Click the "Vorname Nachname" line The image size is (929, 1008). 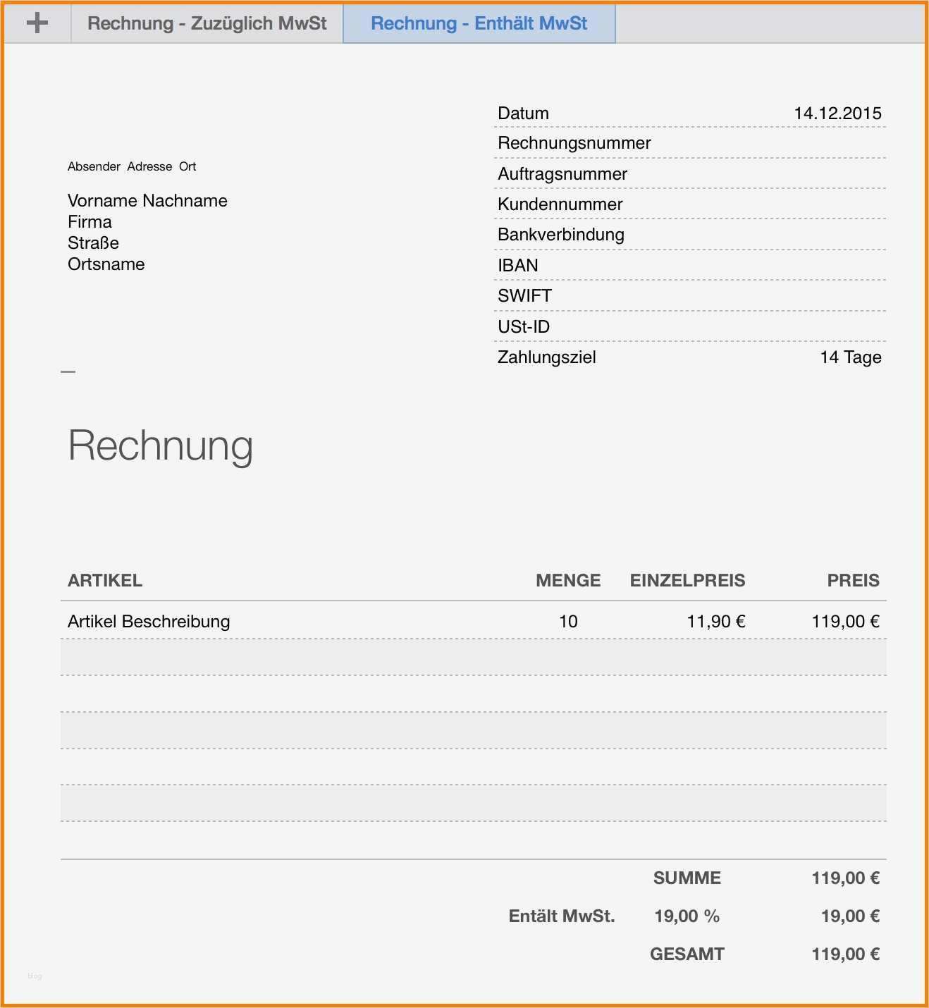pos(147,200)
